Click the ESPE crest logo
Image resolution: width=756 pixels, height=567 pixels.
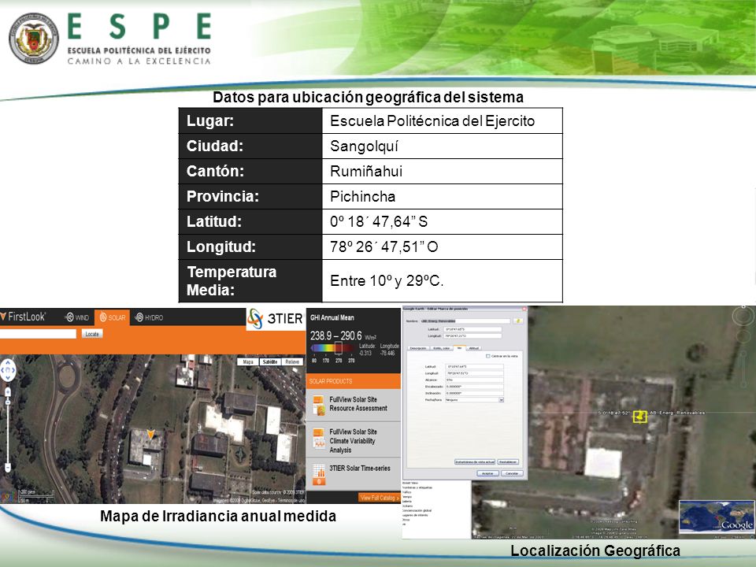click(x=34, y=39)
